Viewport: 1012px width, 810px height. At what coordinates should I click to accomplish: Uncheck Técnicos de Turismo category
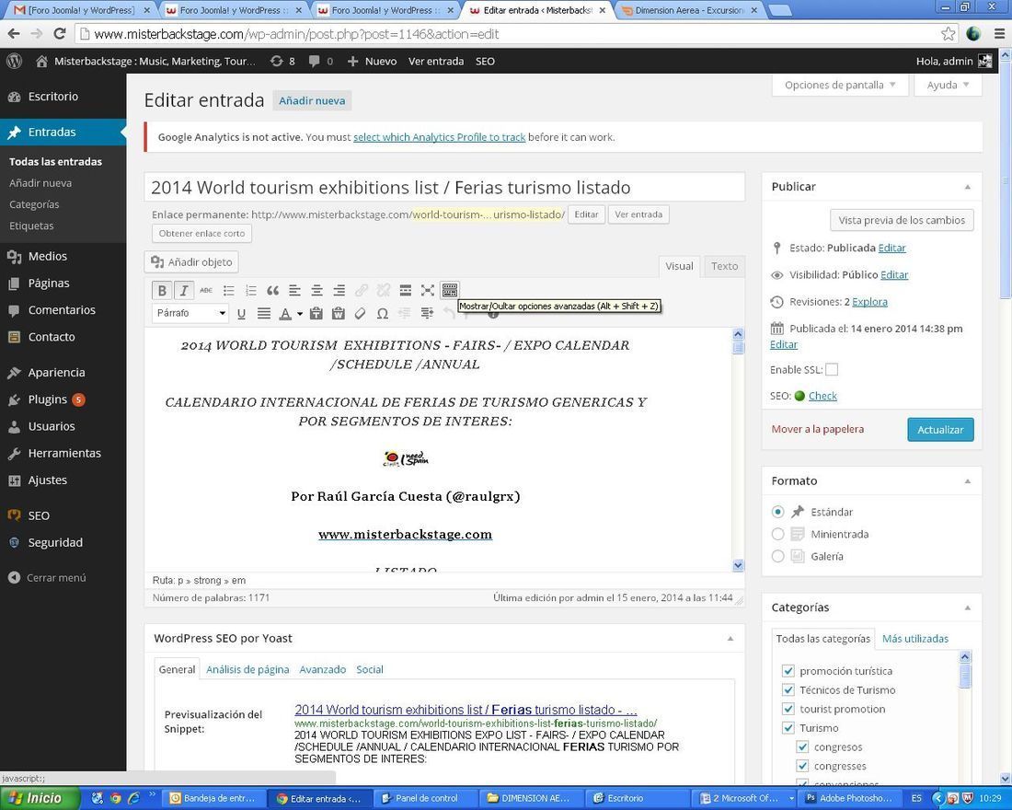point(788,689)
